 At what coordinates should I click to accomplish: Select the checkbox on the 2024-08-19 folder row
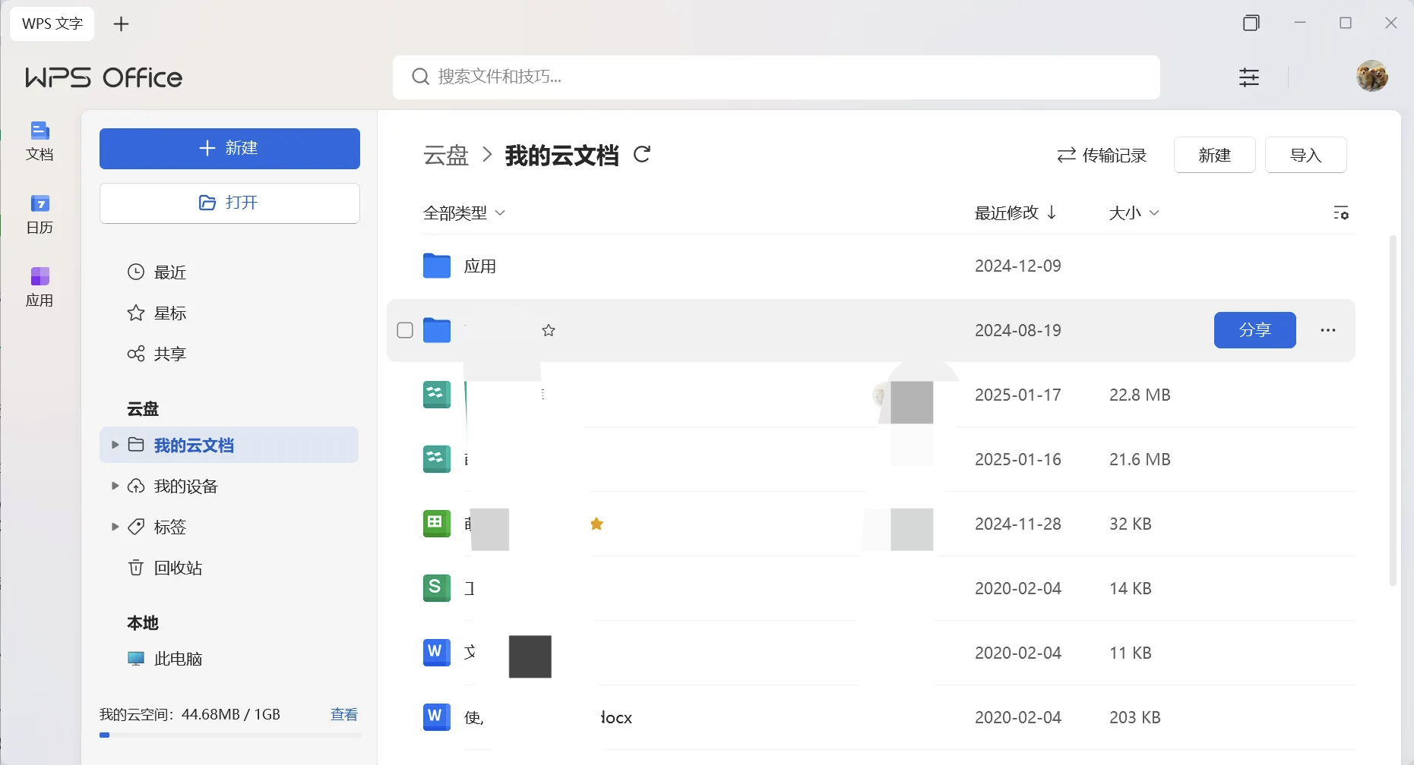tap(405, 330)
